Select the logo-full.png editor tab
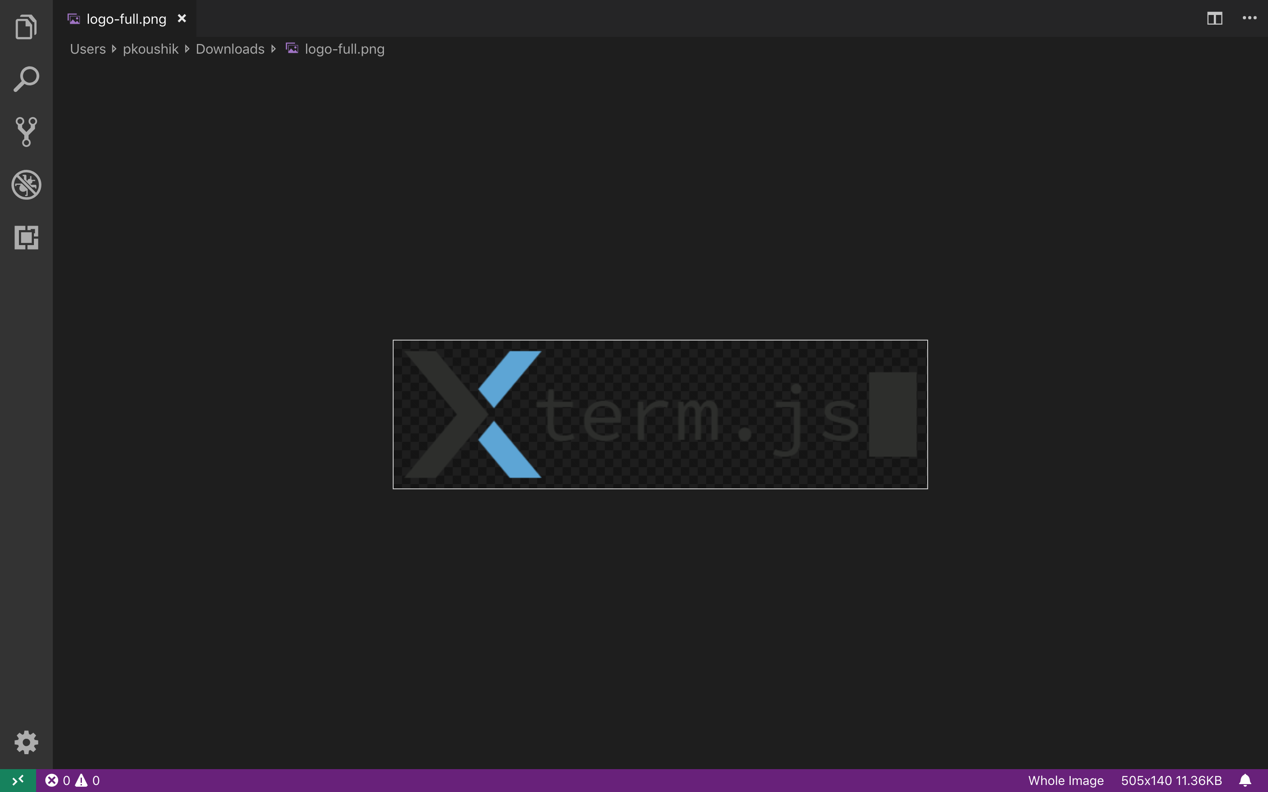 pos(125,18)
